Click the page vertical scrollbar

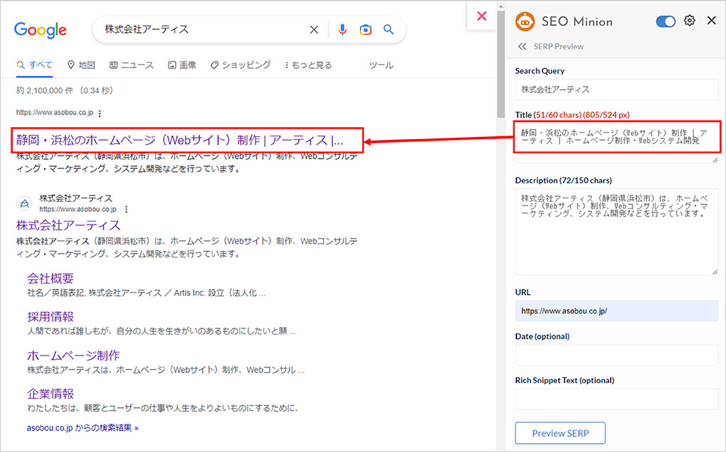click(501, 65)
